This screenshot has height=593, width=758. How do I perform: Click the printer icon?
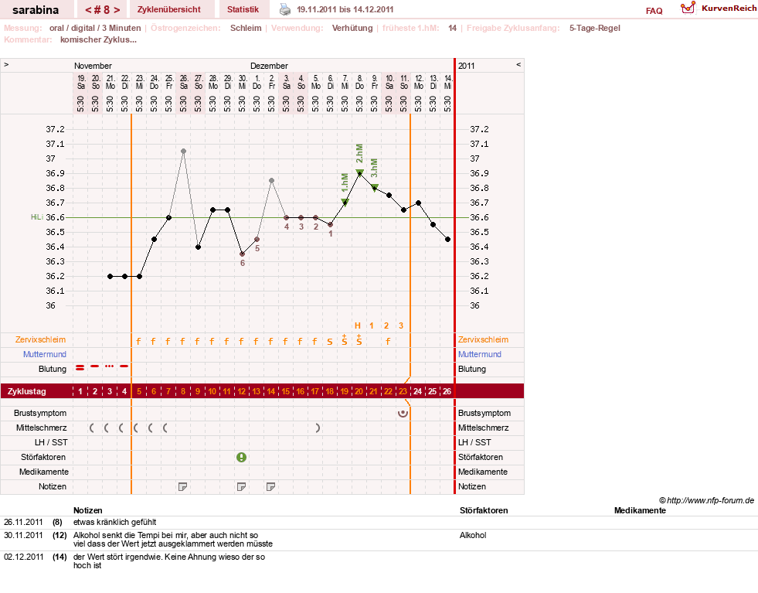(285, 9)
